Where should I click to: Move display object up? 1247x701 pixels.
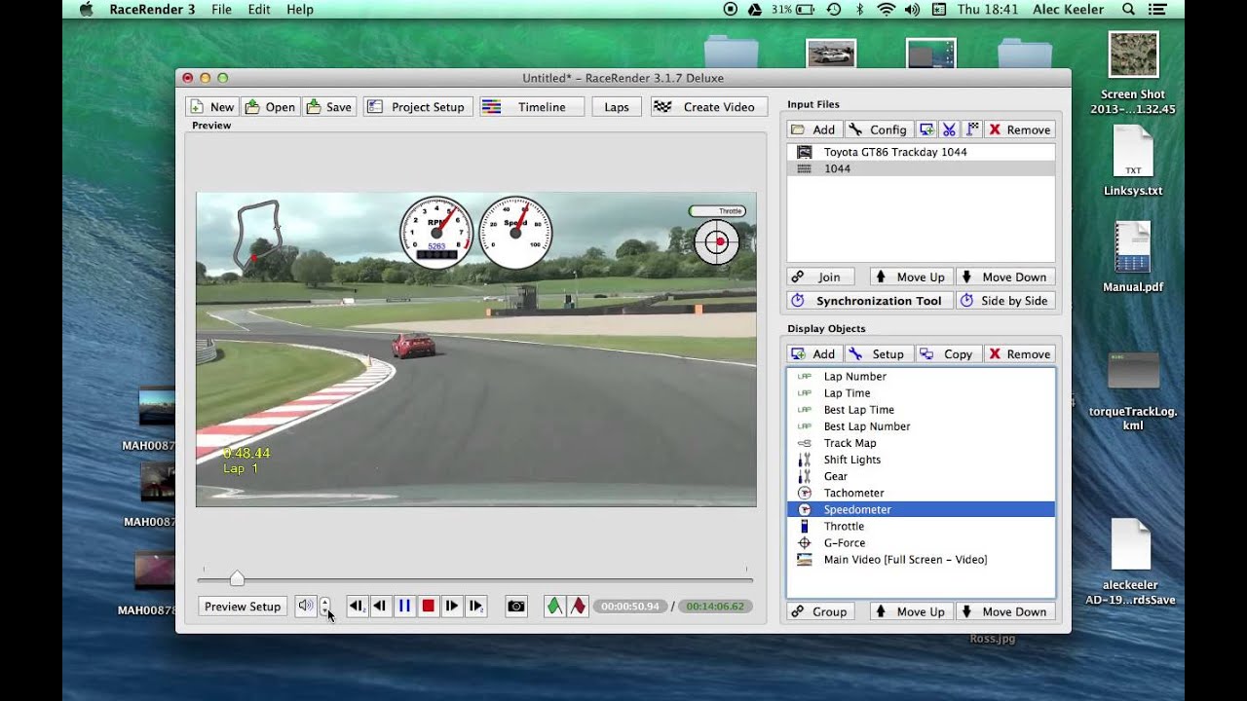[910, 611]
